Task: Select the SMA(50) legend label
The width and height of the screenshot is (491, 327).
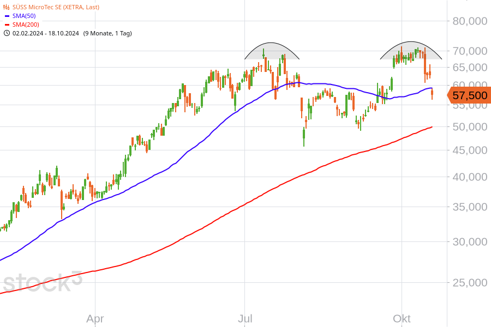Action: click(23, 16)
